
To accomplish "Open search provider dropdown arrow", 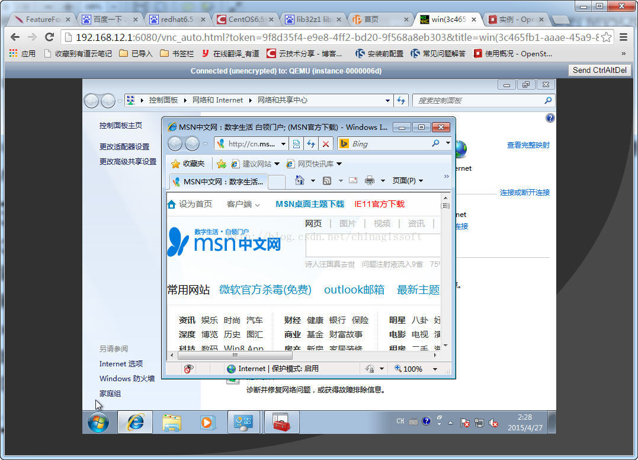I will coord(448,143).
